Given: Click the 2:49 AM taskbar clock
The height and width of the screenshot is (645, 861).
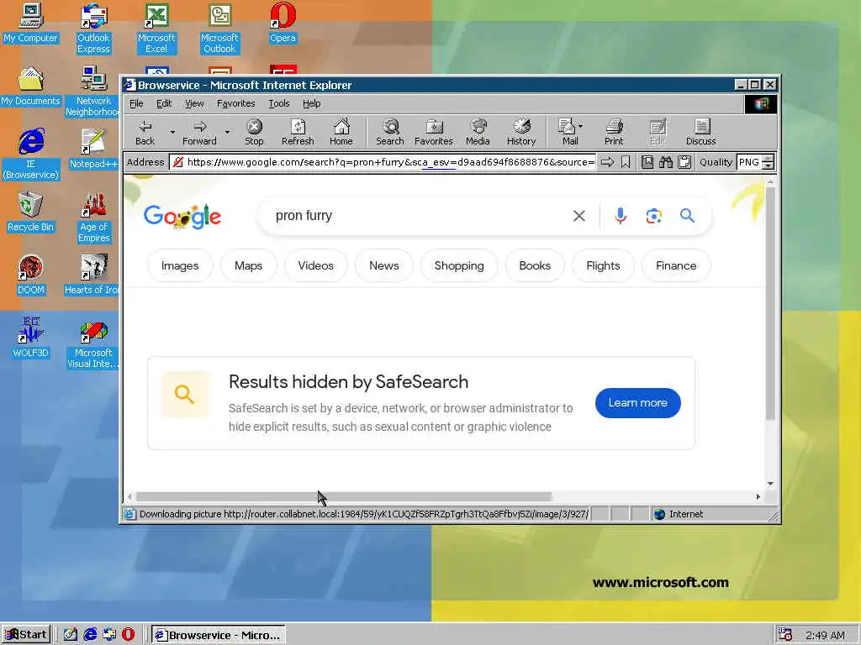Looking at the screenshot, I should click(x=825, y=635).
